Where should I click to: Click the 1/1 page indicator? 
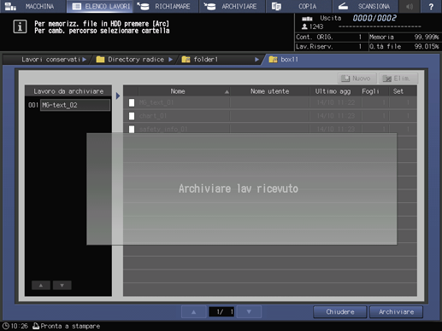click(x=221, y=312)
